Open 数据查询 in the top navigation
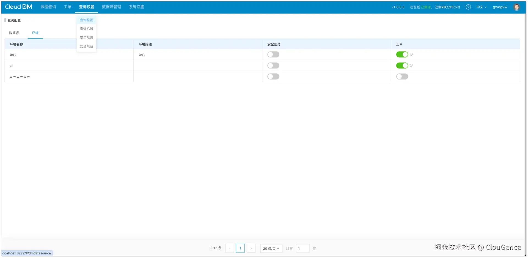 click(48, 7)
